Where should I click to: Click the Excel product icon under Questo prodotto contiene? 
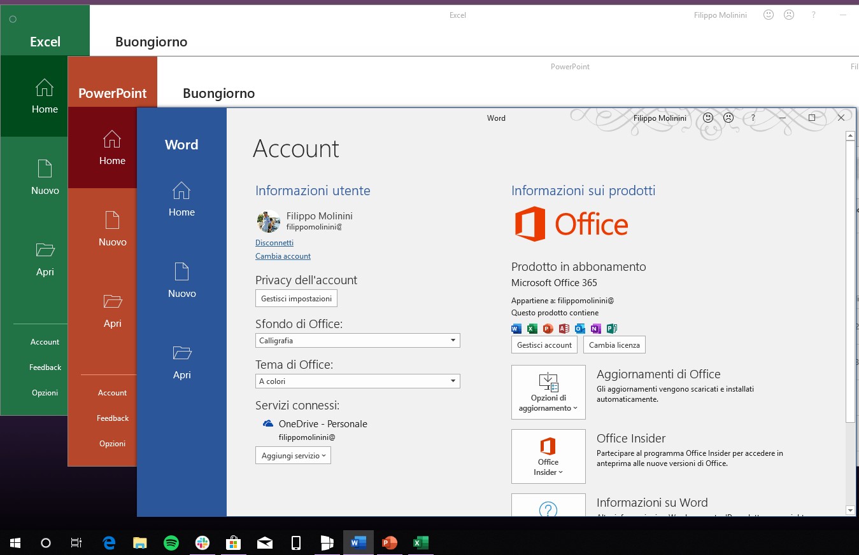click(x=532, y=329)
